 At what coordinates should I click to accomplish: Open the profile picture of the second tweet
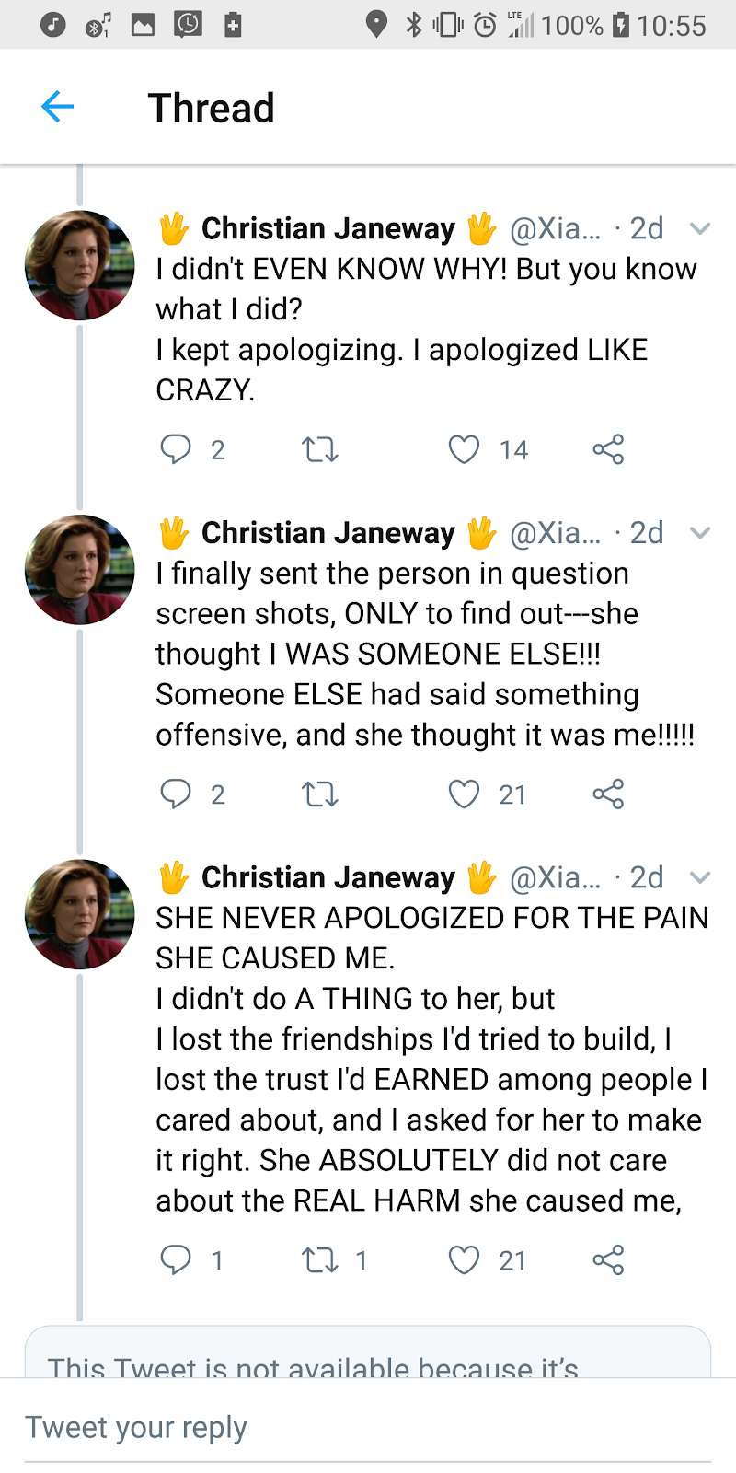pyautogui.click(x=80, y=570)
